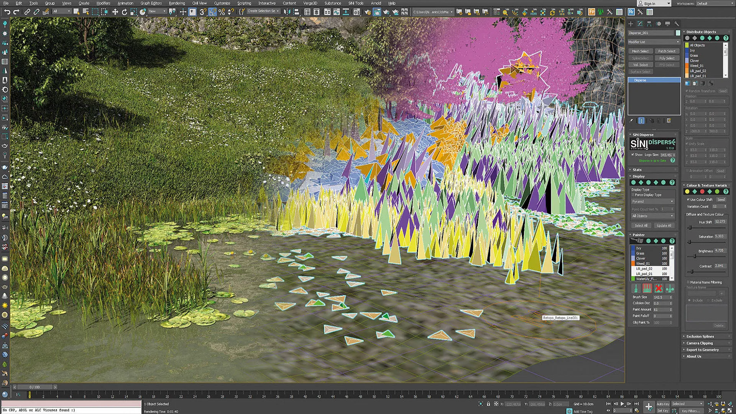Open the SiNi Tools menu

(356, 3)
